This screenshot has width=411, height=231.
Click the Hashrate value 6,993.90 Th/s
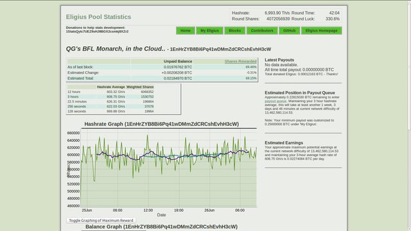277,13
